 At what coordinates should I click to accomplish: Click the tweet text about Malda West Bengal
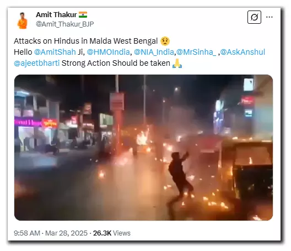point(86,41)
